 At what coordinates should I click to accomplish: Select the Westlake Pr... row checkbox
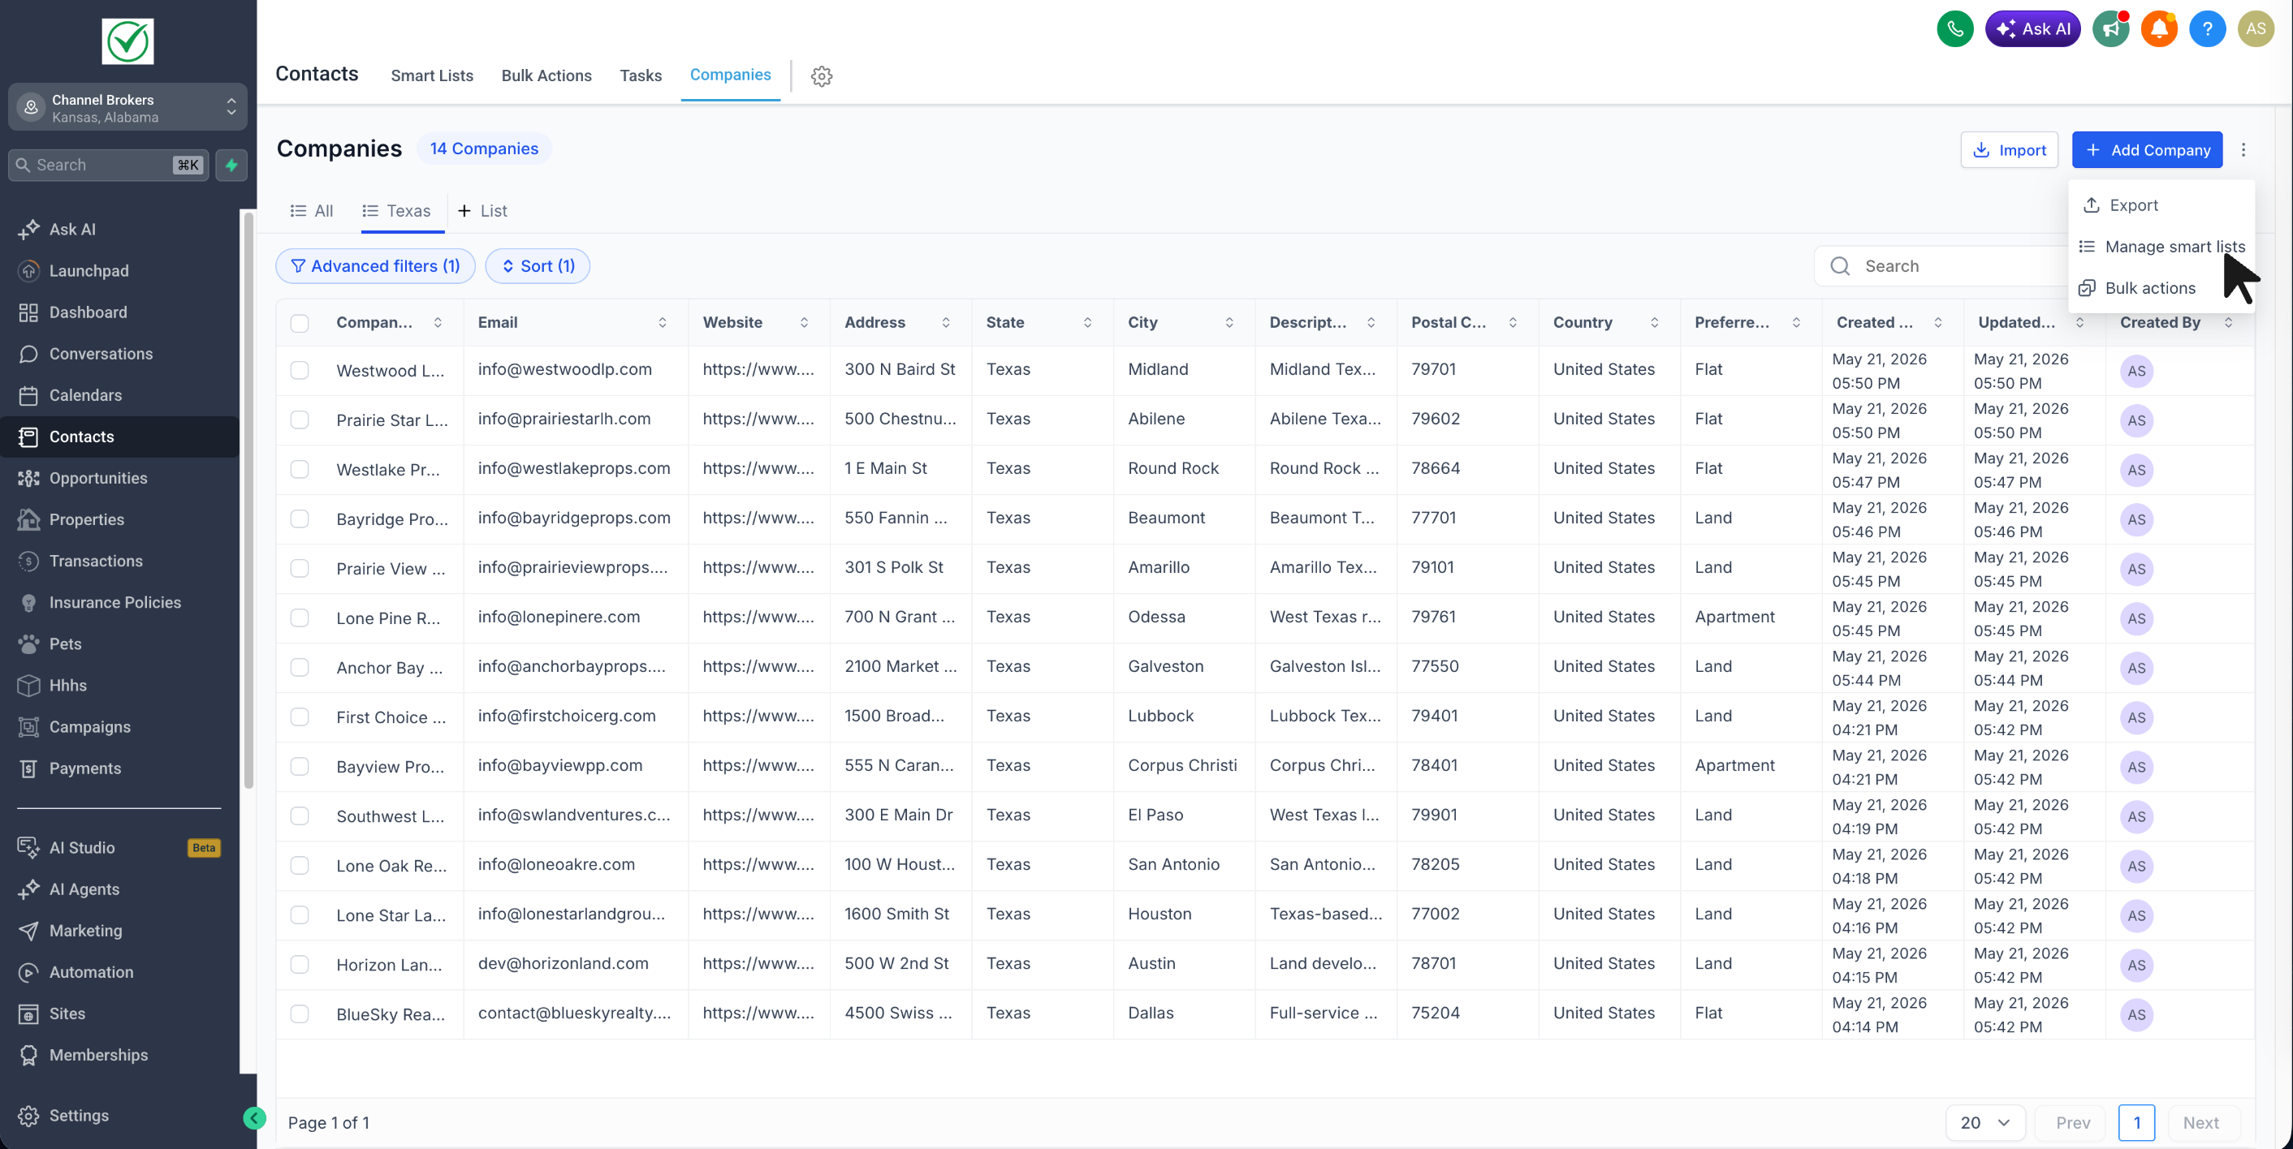coord(300,470)
